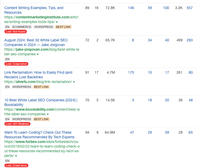197x168 pixels.
Task: Click the 47 value in the Forbes row
Action: tap(132, 132)
